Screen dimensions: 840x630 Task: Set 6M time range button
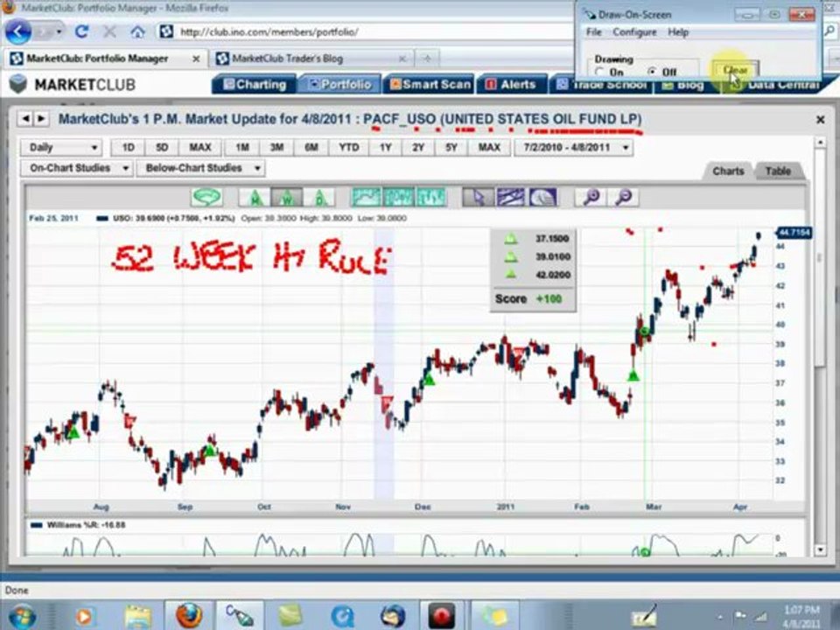click(311, 147)
